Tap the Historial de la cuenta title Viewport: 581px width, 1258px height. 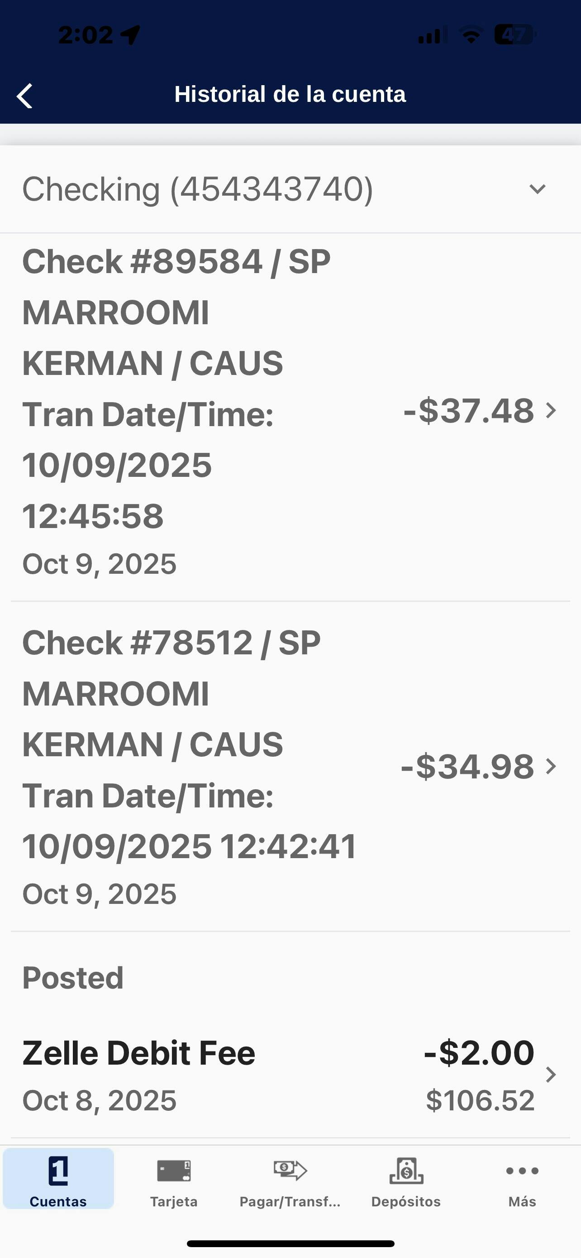click(x=290, y=94)
